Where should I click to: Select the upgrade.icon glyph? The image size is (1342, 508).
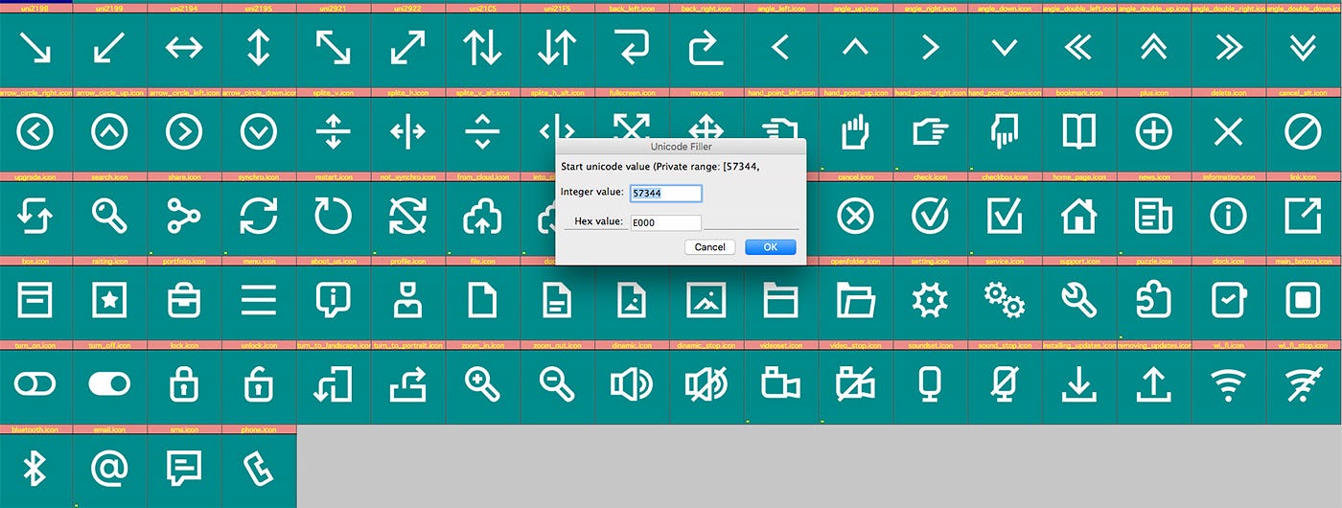coord(36,217)
